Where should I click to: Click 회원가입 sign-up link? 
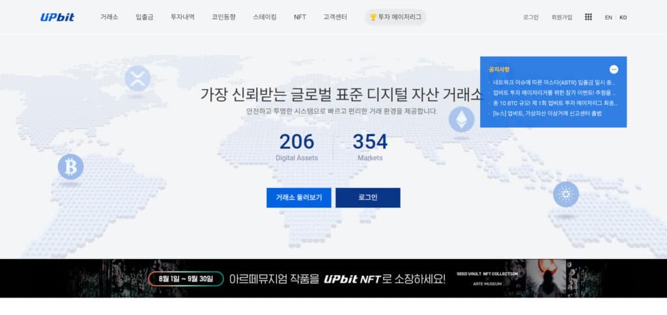point(562,18)
